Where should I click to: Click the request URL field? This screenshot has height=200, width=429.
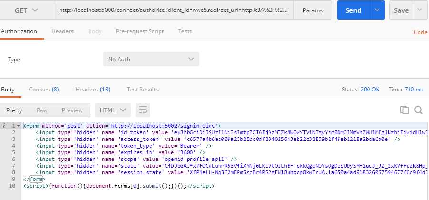coord(174,10)
